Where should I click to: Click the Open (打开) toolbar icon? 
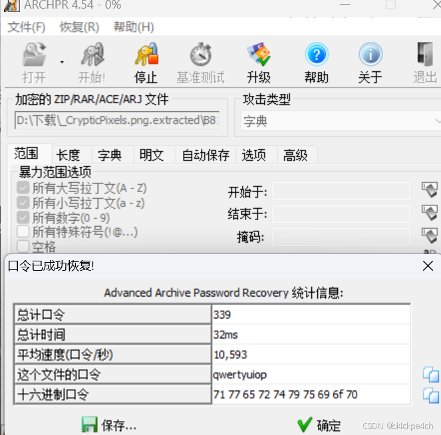click(34, 55)
